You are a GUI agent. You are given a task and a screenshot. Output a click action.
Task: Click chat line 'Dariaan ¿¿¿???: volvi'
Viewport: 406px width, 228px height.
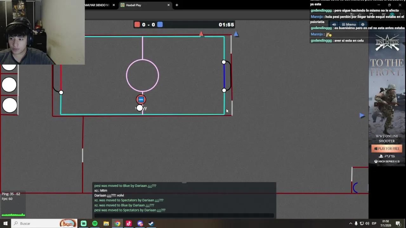109,195
